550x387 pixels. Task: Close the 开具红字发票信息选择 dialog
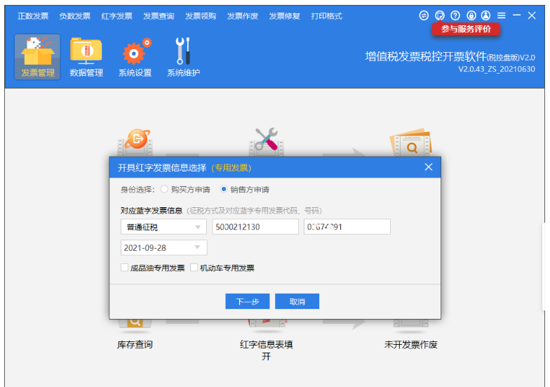tap(428, 167)
